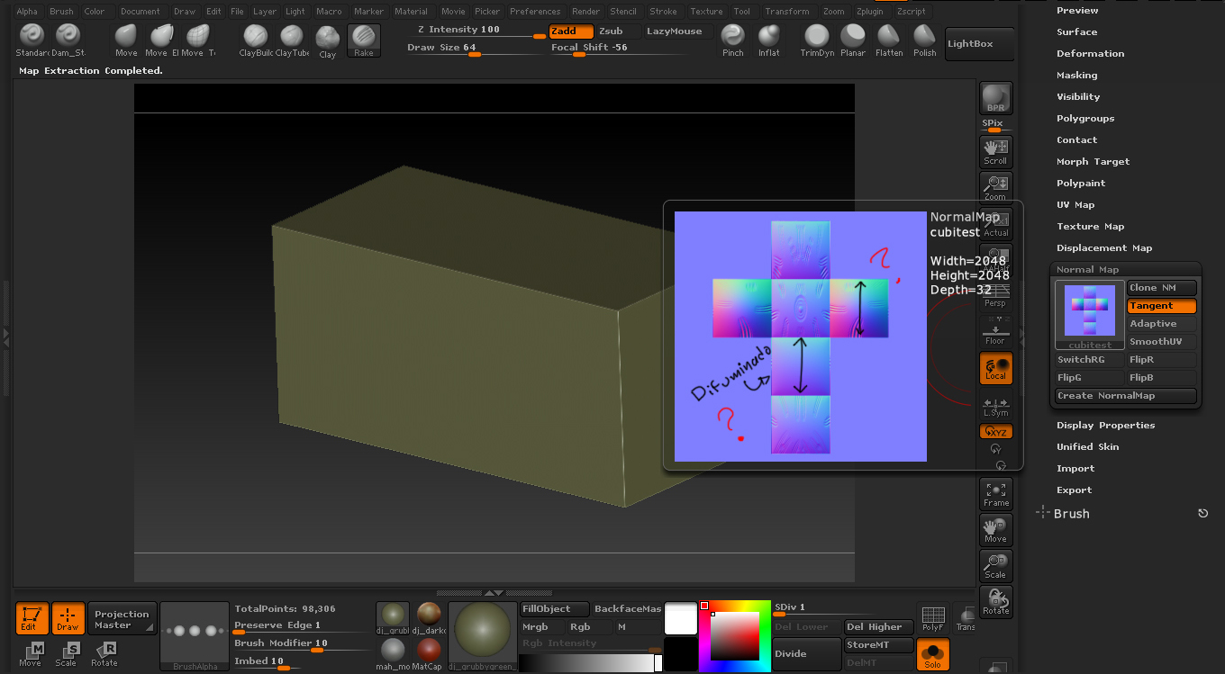Select the TrimDyn brush
The width and height of the screenshot is (1225, 674).
(817, 40)
